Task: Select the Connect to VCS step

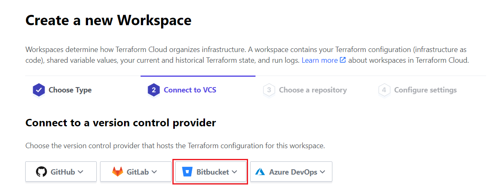Action: (x=182, y=90)
